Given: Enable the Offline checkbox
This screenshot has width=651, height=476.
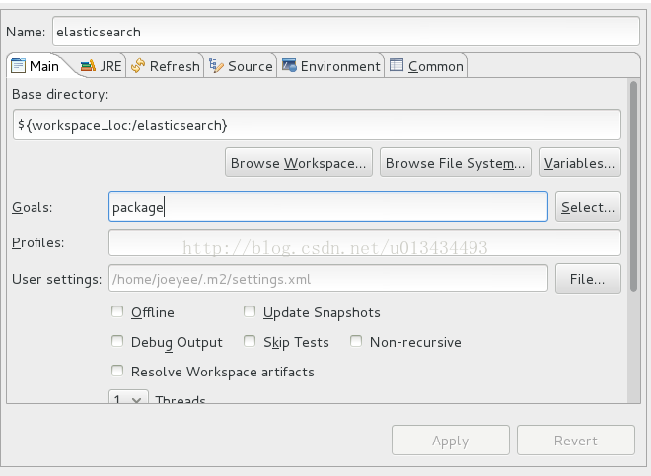Looking at the screenshot, I should coord(117,311).
